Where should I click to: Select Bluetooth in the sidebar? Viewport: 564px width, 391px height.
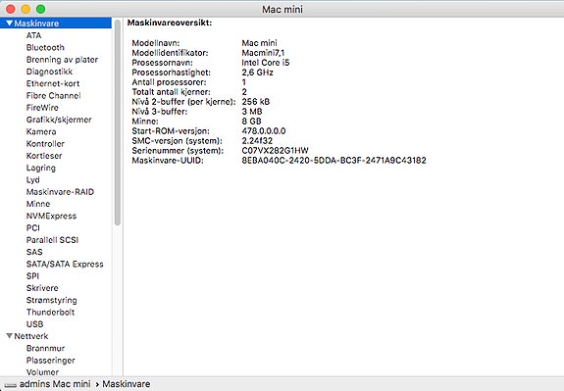point(45,47)
